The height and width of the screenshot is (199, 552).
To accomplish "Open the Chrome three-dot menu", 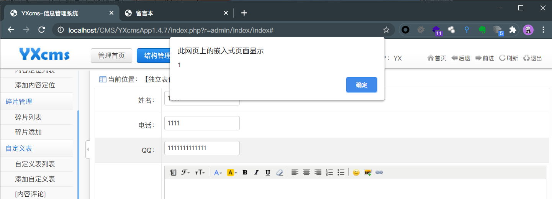I will (x=543, y=30).
